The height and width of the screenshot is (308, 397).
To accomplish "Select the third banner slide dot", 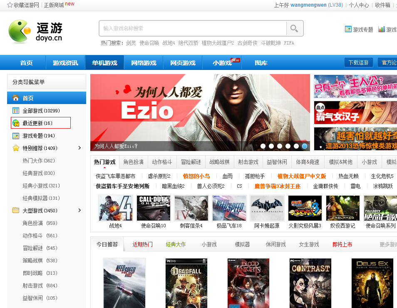I will coord(280,146).
